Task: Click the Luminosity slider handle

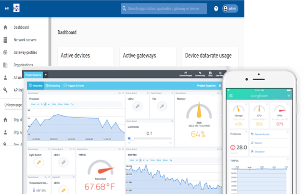Action: [x=132, y=138]
